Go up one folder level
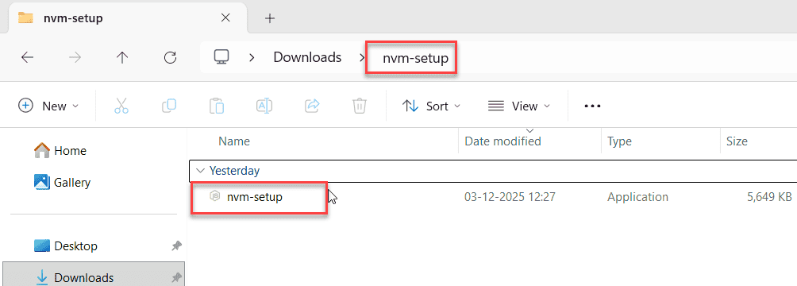Image resolution: width=797 pixels, height=286 pixels. (x=122, y=57)
